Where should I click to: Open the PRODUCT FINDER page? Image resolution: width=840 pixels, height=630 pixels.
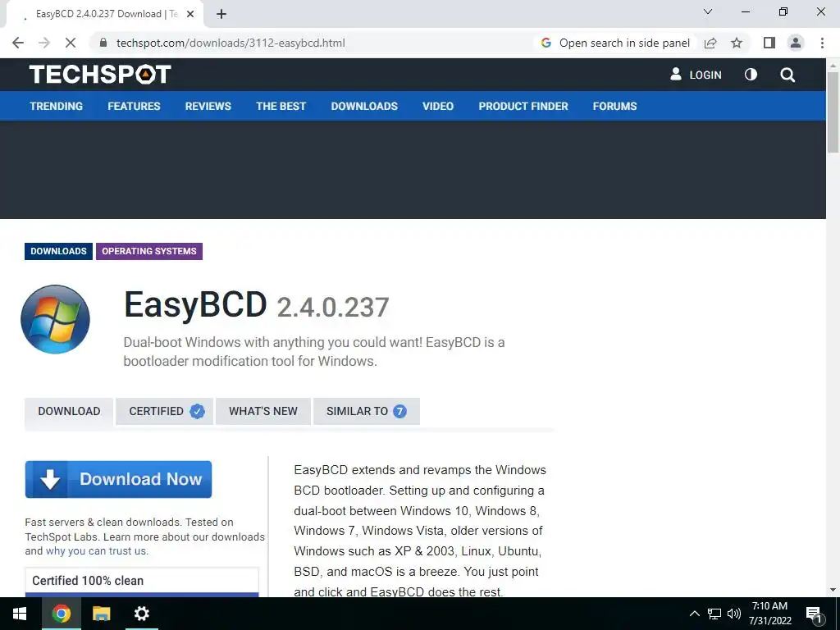(523, 106)
